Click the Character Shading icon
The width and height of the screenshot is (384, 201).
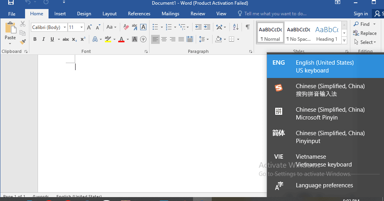point(134,39)
